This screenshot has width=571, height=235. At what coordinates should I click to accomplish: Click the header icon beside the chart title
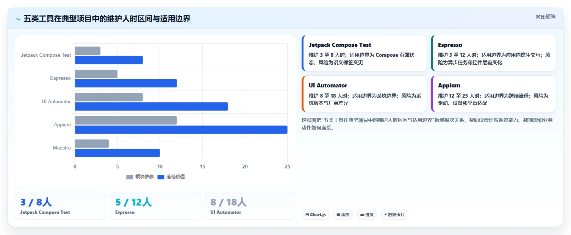18,19
